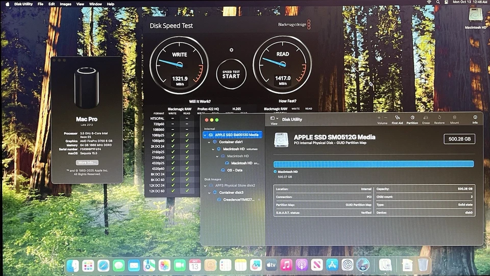Open Photos from the Dock
The image size is (490, 276).
tap(164, 265)
